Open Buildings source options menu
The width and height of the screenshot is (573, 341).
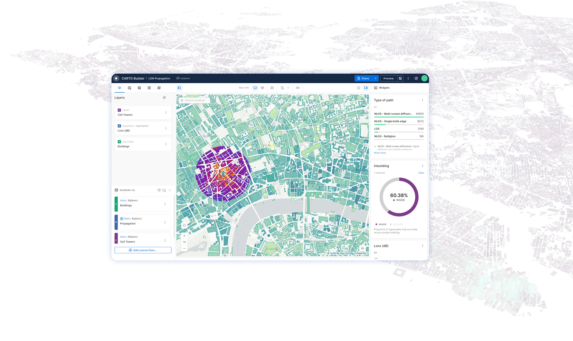165,204
